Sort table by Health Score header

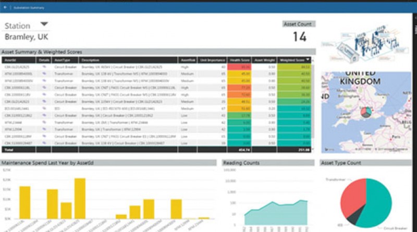(x=239, y=60)
